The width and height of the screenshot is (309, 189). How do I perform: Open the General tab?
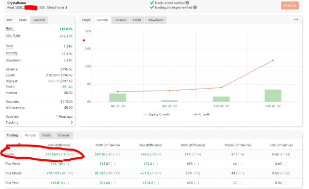[x=39, y=20]
